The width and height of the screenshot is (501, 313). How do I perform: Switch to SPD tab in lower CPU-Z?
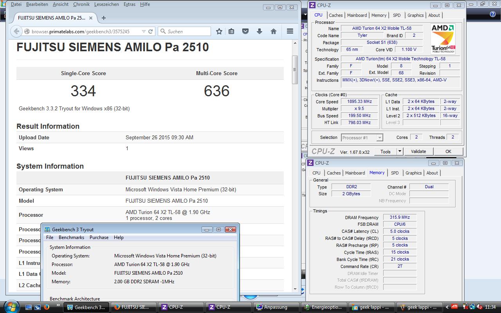point(395,173)
